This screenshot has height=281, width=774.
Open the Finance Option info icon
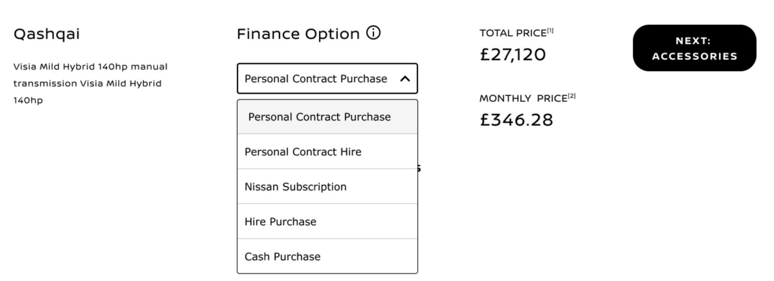[x=373, y=33]
